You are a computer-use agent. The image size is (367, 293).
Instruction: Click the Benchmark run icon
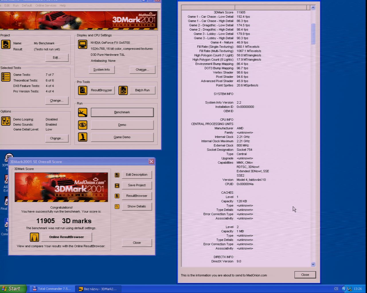(83, 112)
